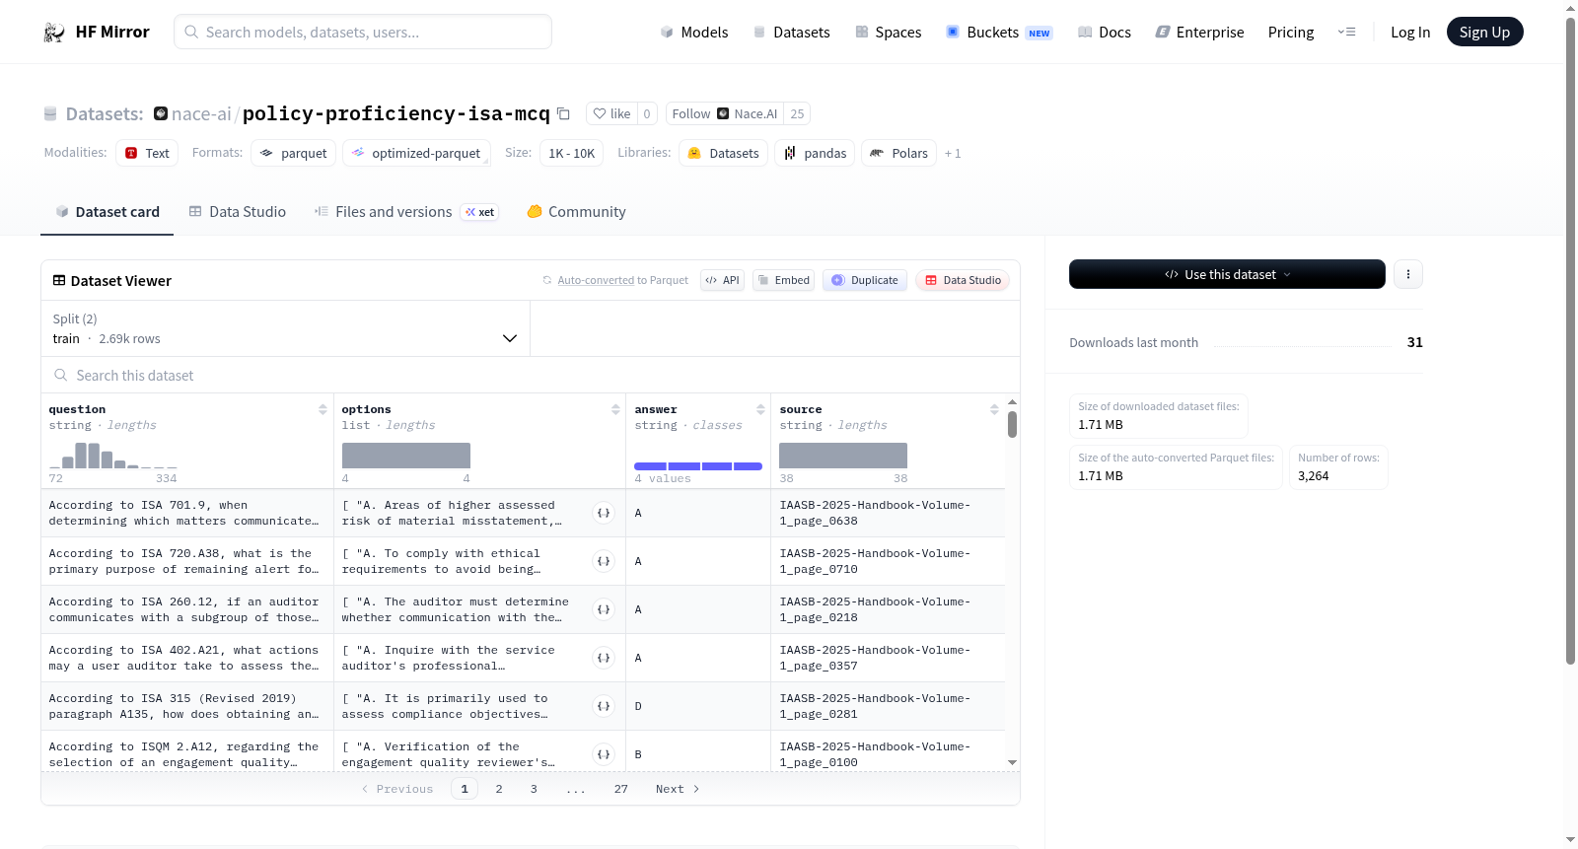Screen dimensions: 1578x849
Task: Open the API button in Dataset Viewer
Action: click(x=722, y=280)
